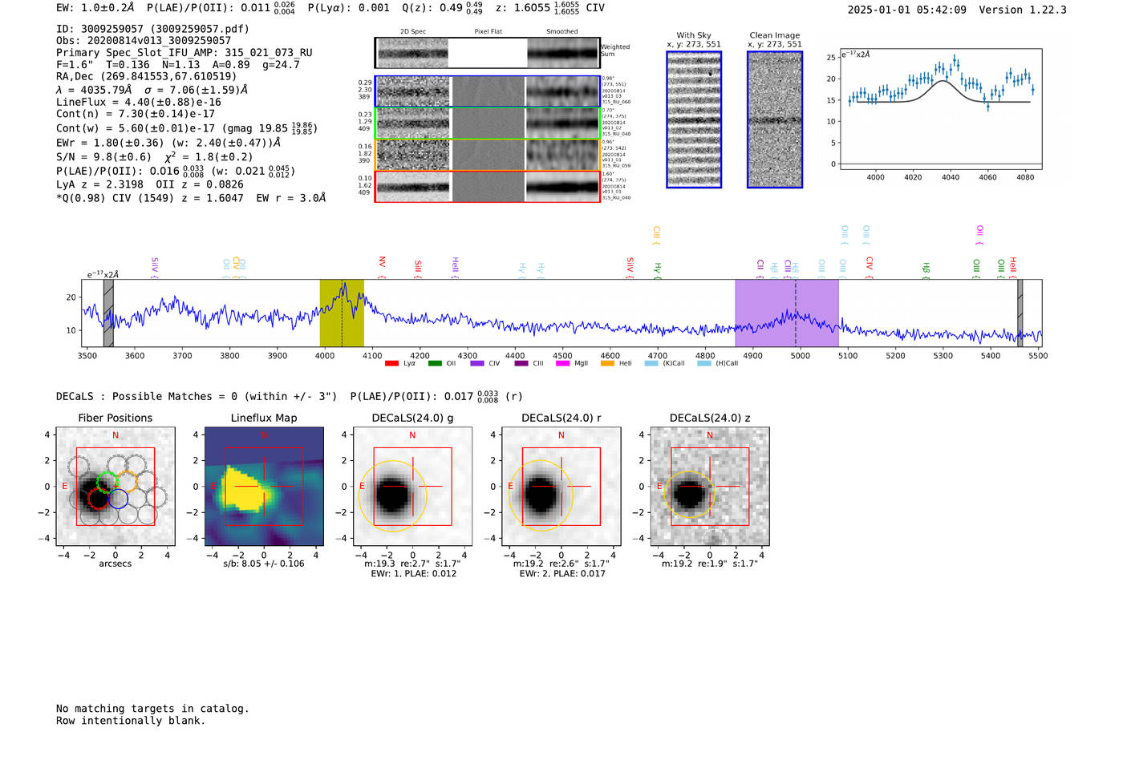The image size is (1123, 764).
Task: Click the red dashed fiber circle
Action: tap(99, 499)
